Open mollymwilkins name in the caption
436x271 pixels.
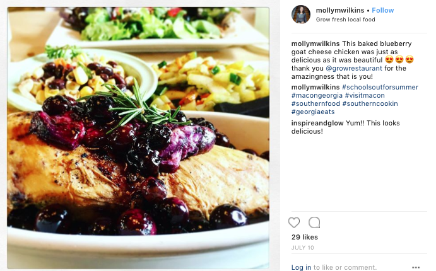click(x=315, y=44)
